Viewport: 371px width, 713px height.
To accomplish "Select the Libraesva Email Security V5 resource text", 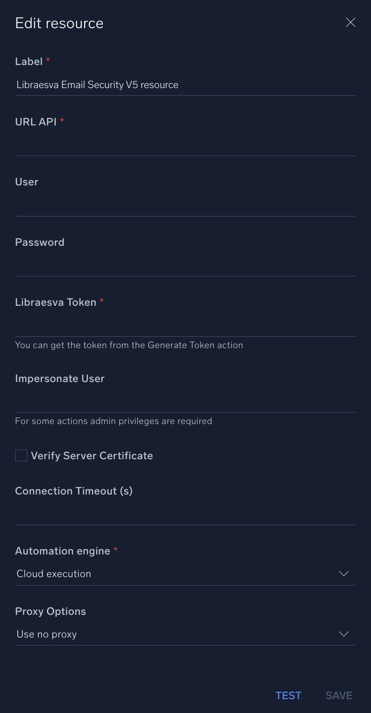I will 97,85.
